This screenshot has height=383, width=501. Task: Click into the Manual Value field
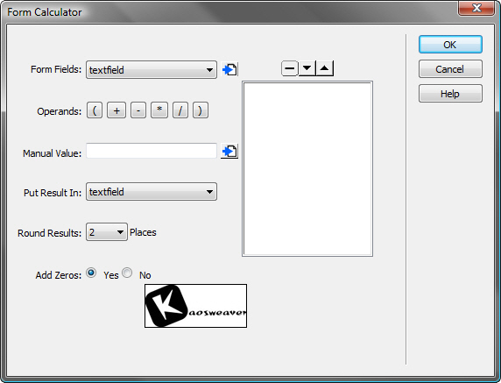152,151
